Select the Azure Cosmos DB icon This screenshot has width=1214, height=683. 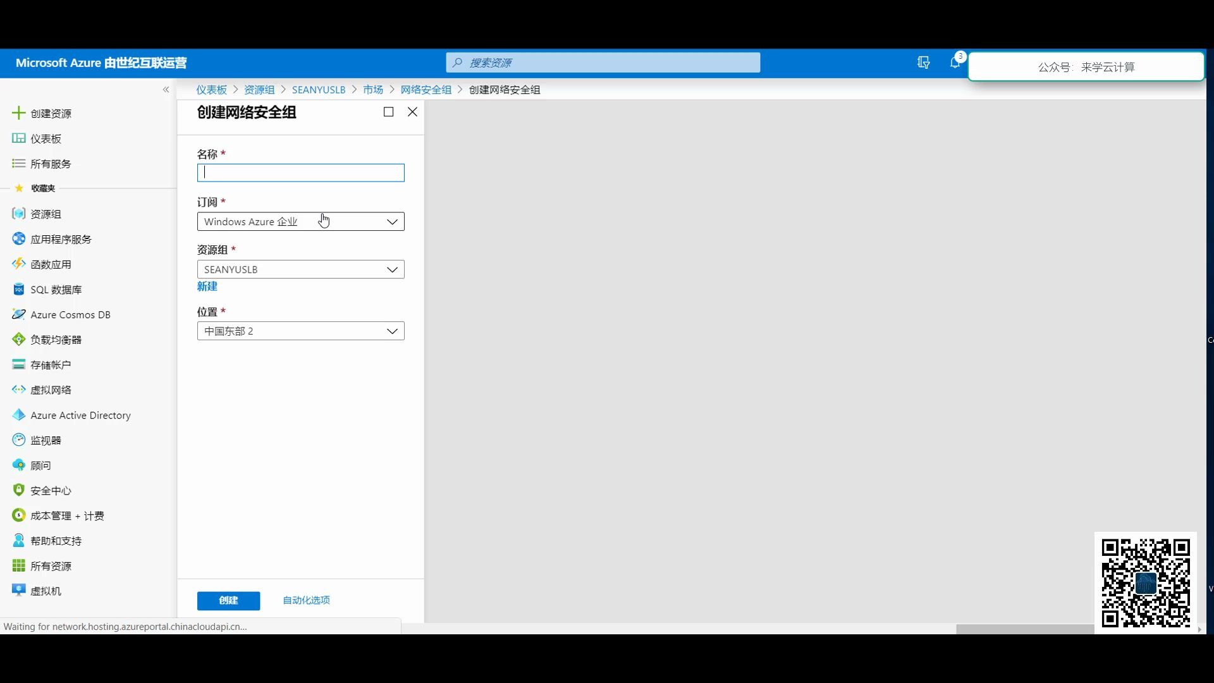[19, 314]
